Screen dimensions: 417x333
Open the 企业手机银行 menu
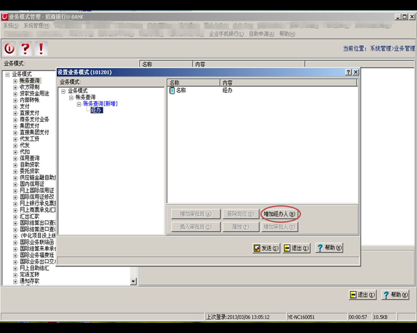click(226, 34)
